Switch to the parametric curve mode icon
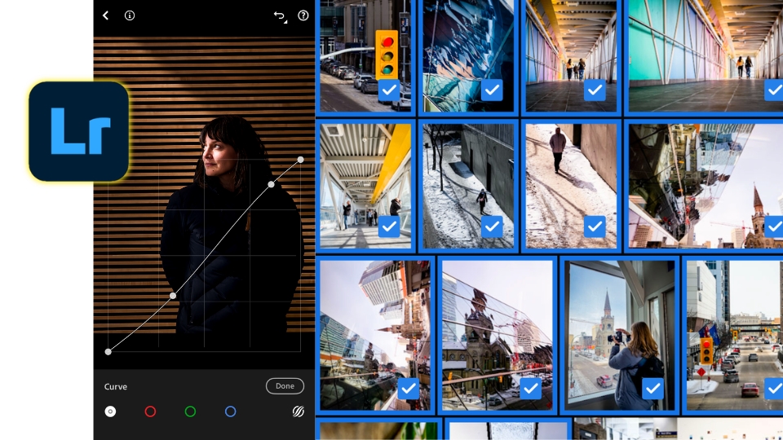The width and height of the screenshot is (783, 440). 299,411
